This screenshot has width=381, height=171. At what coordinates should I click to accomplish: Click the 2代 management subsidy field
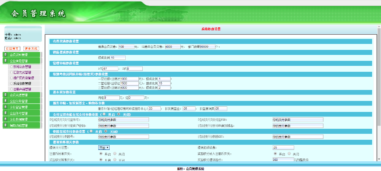[x=135, y=69]
